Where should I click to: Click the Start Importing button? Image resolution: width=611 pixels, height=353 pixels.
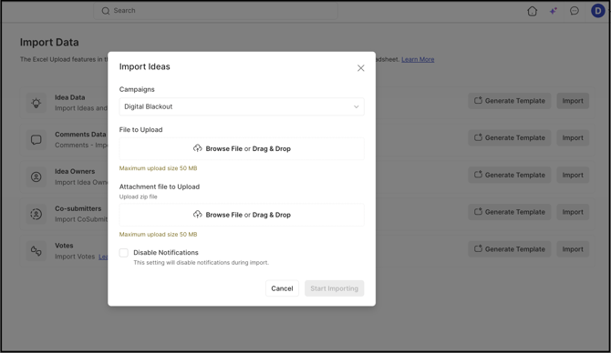(335, 288)
